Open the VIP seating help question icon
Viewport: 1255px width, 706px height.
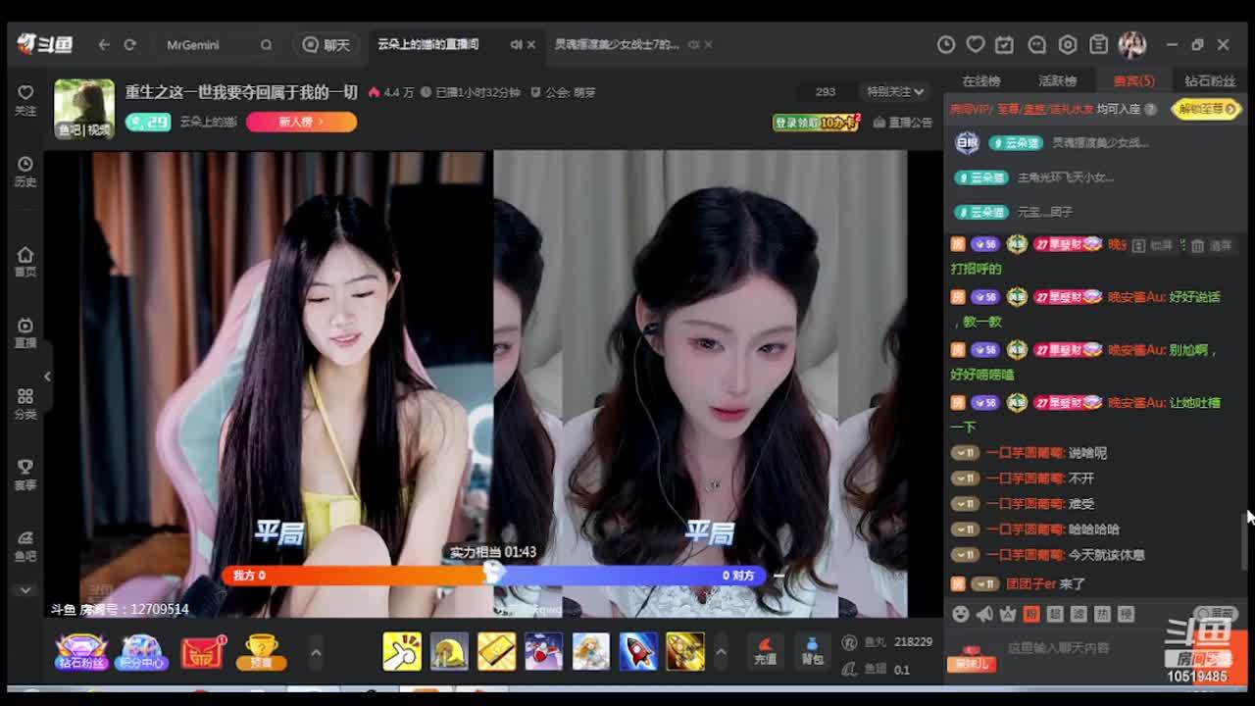1150,109
